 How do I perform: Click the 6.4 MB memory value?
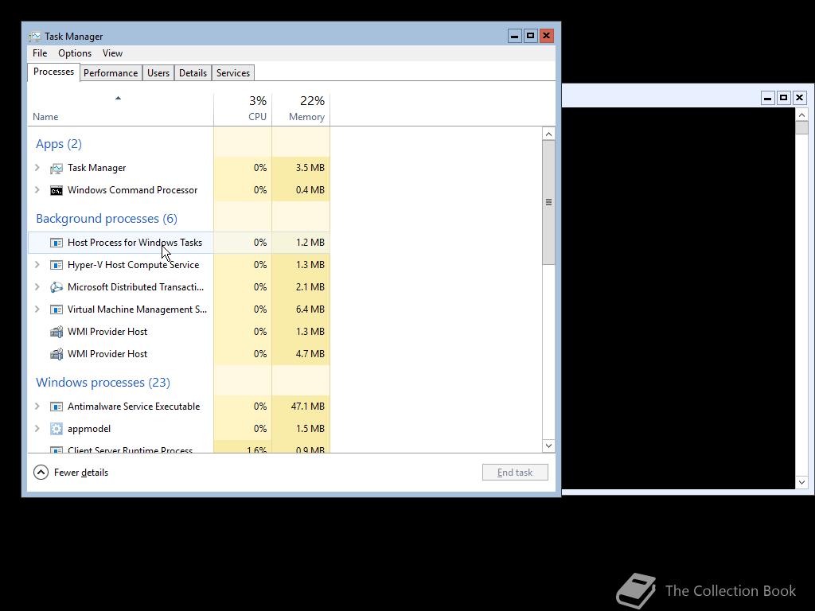click(x=310, y=309)
